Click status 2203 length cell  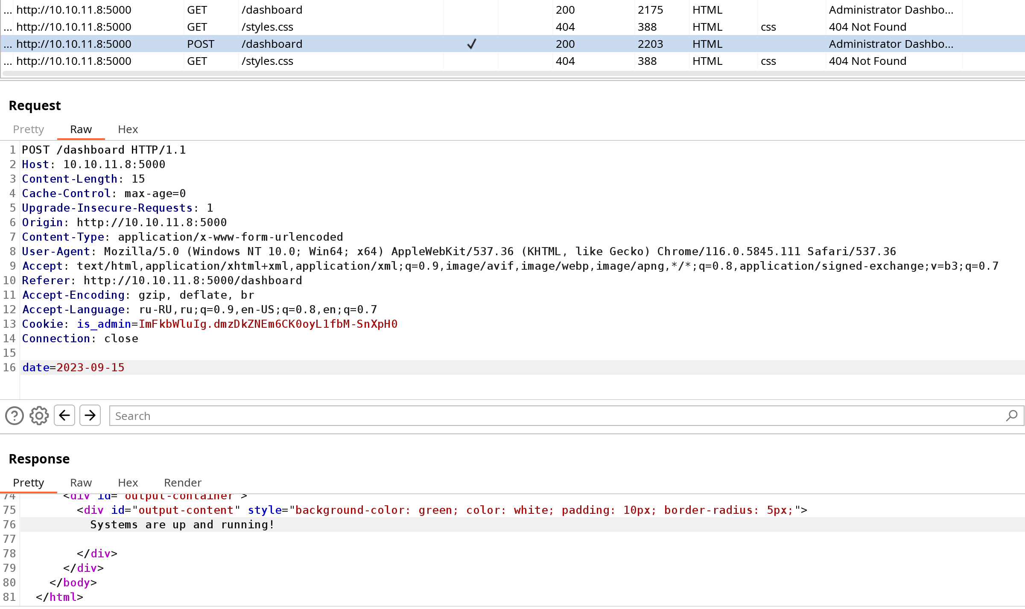click(651, 44)
